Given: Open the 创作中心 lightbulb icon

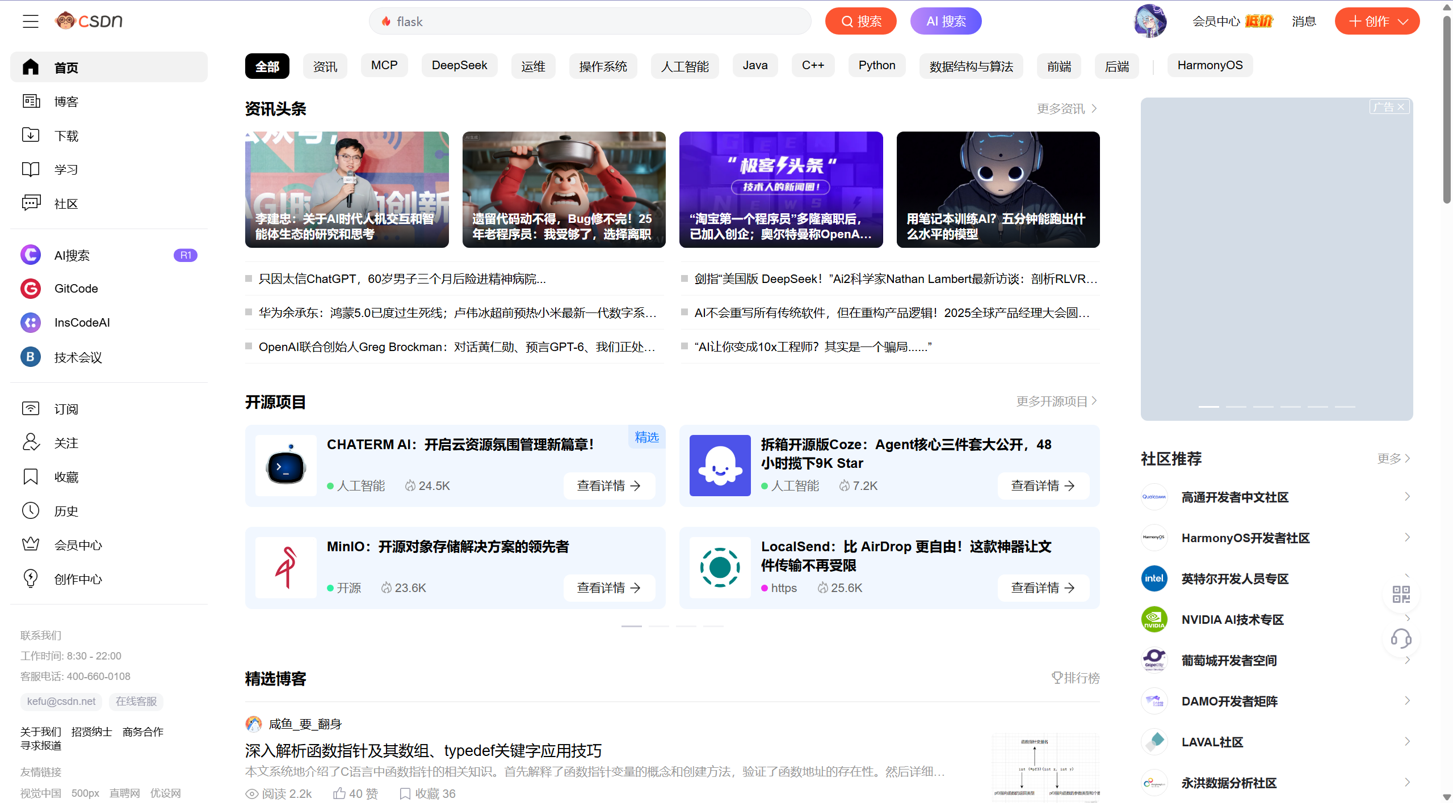Looking at the screenshot, I should [31, 578].
